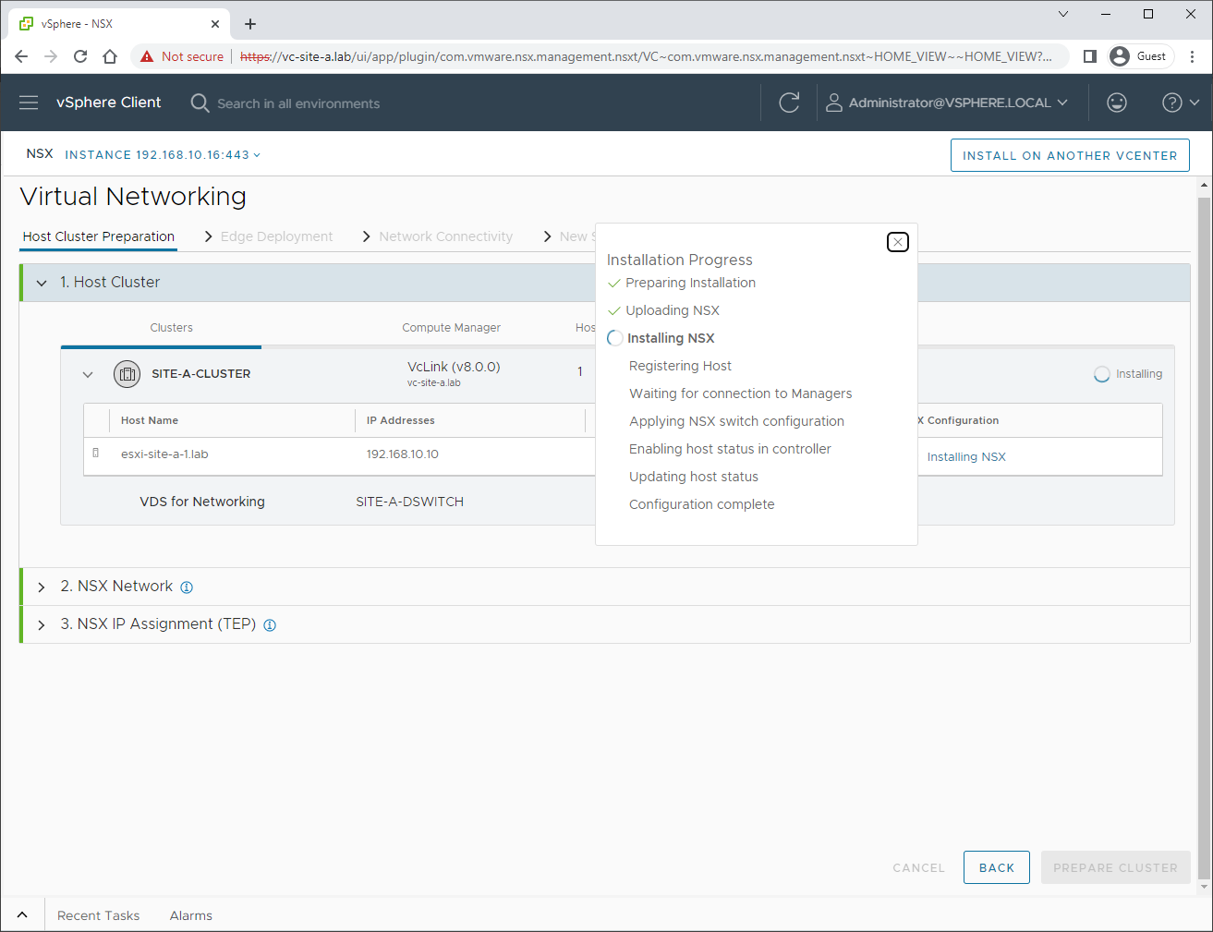Open the Administrator@VSPHERE.LOCAL user menu
1213x932 pixels.
pyautogui.click(x=947, y=103)
